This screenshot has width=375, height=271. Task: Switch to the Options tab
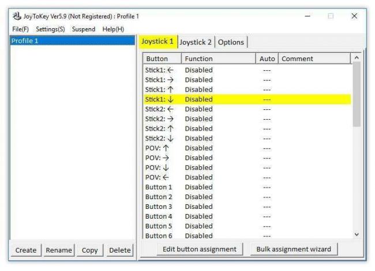tap(231, 42)
